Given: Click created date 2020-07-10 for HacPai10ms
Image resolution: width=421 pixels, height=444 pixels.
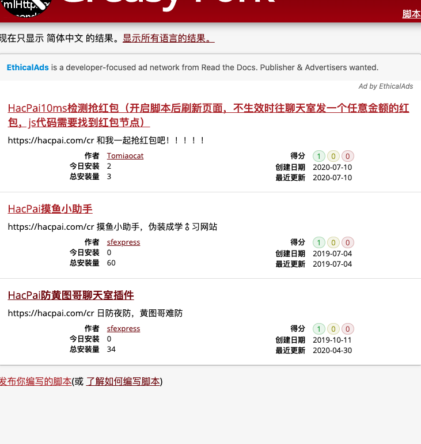Looking at the screenshot, I should (332, 168).
